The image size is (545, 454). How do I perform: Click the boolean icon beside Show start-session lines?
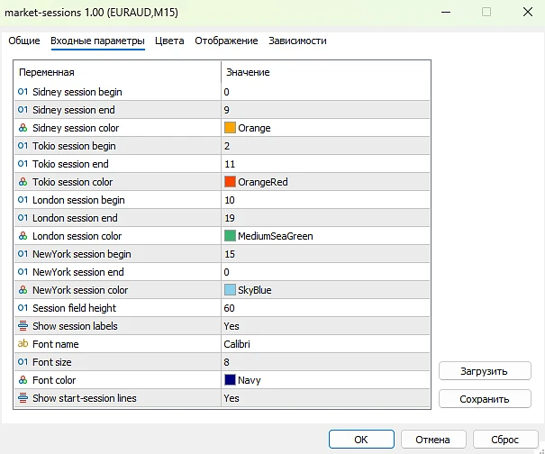point(23,398)
